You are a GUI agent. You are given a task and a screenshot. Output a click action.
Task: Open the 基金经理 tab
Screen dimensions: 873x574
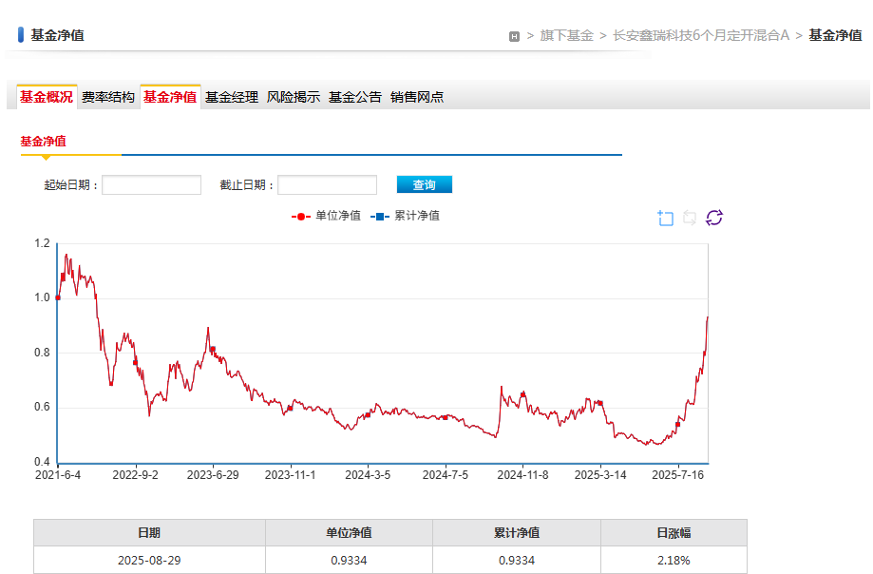(232, 97)
